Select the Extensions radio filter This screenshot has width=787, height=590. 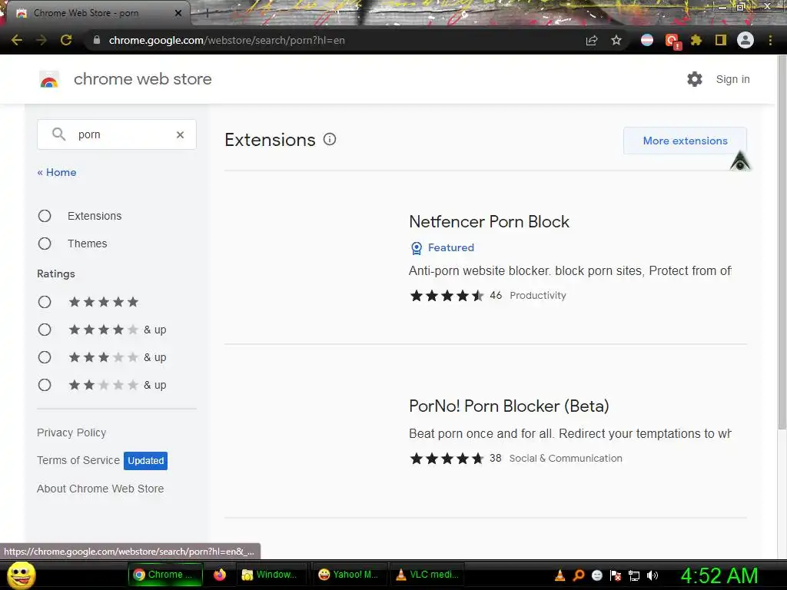[x=45, y=216]
